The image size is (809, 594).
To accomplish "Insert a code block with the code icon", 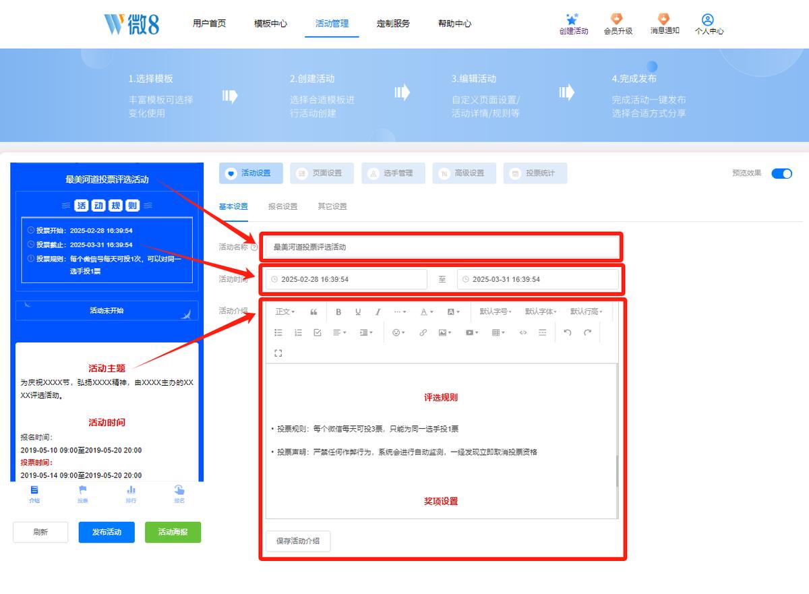I will tap(523, 332).
